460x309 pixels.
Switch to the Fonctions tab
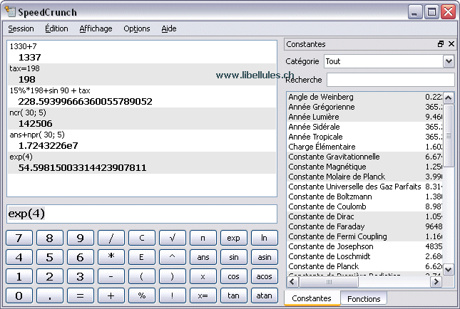(x=364, y=298)
